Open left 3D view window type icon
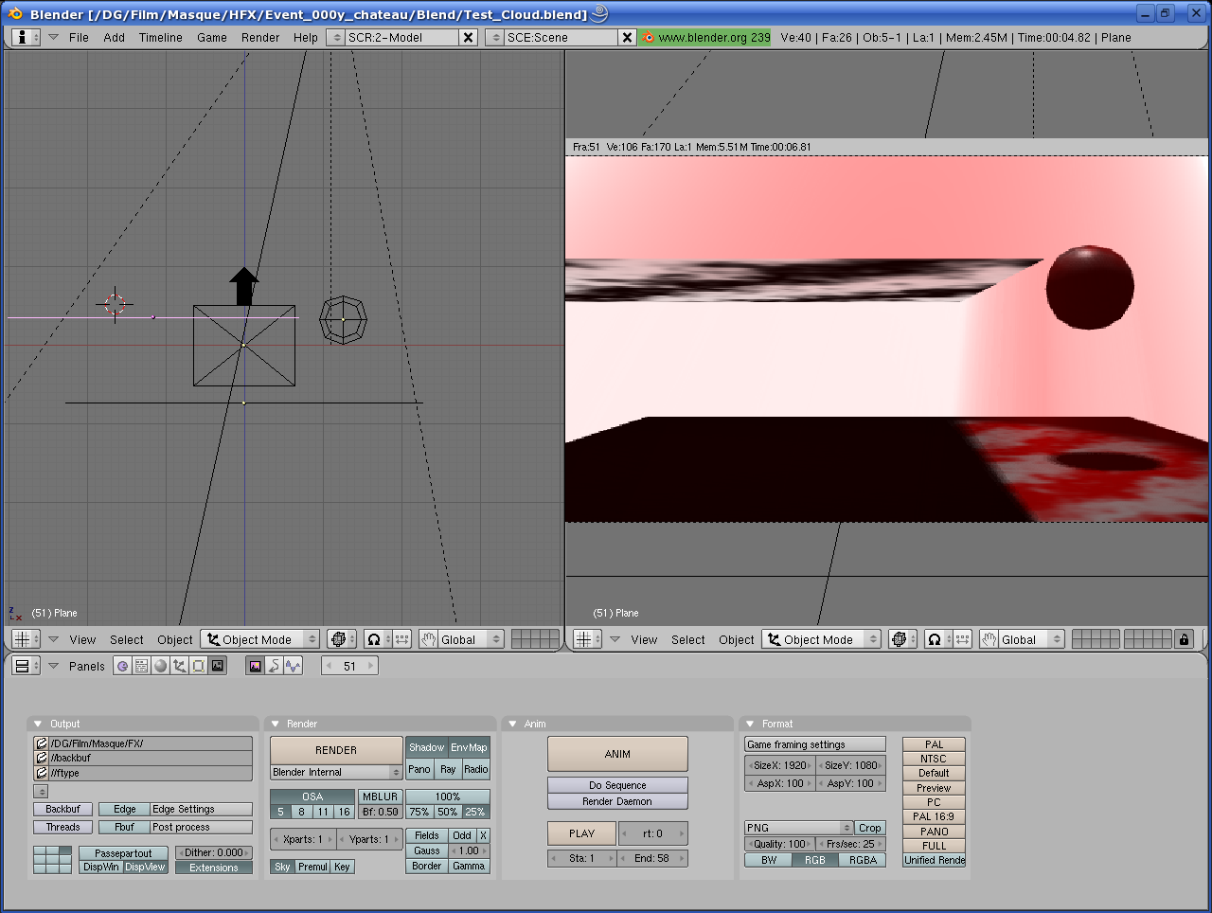This screenshot has height=913, width=1212. point(27,639)
